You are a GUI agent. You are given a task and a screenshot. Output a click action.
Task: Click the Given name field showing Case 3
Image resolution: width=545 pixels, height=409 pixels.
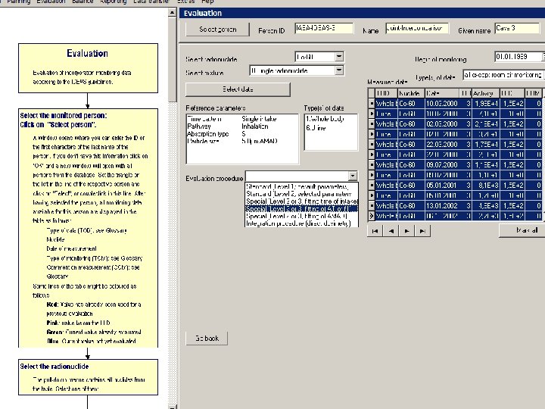tap(517, 28)
